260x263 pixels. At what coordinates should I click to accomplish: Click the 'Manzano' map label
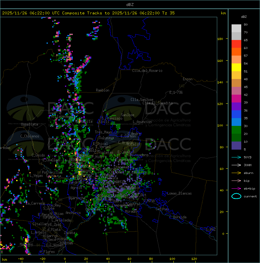coord(26,244)
